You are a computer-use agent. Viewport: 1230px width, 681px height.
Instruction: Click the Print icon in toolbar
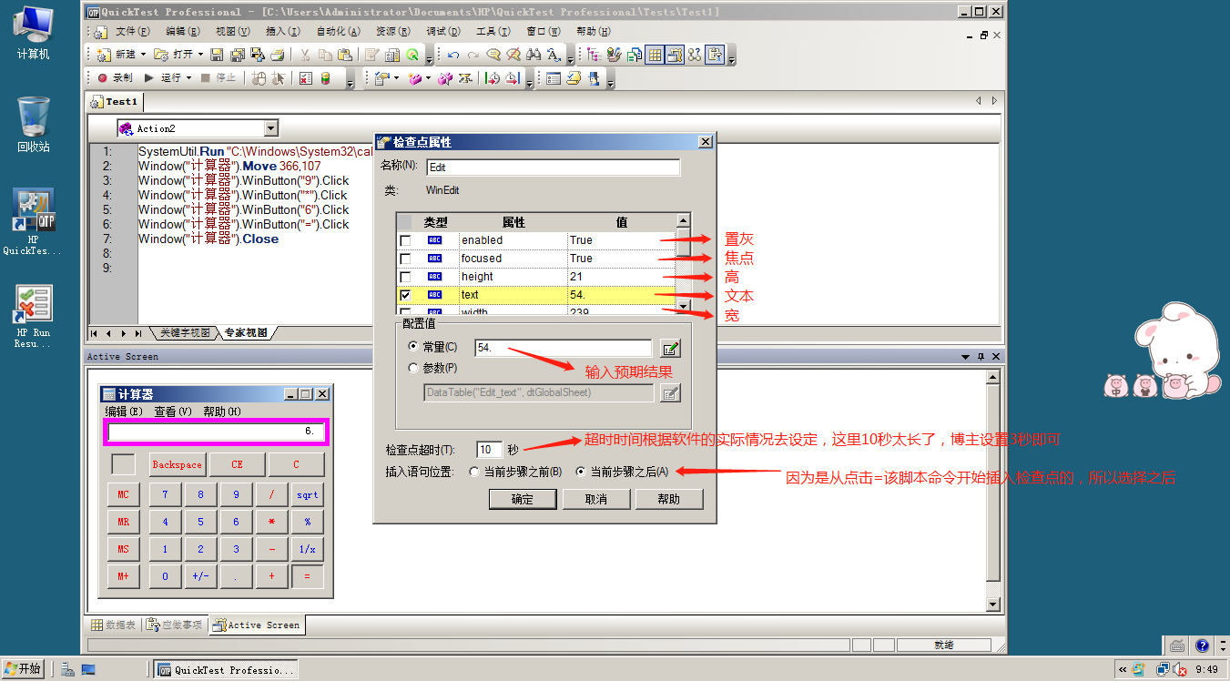tap(278, 55)
